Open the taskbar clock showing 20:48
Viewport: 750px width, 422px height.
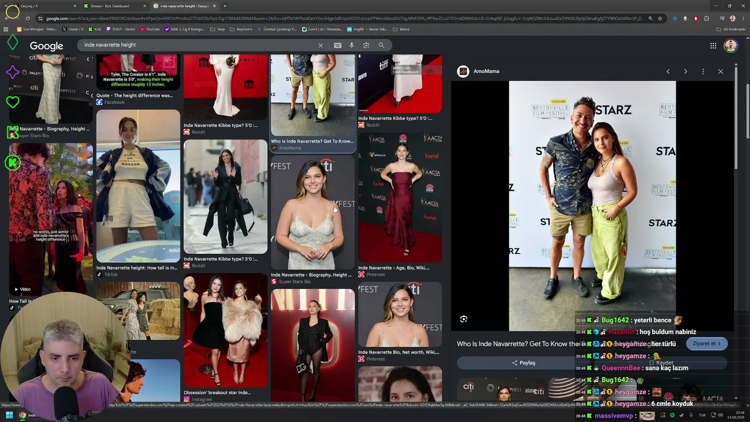[x=737, y=416]
